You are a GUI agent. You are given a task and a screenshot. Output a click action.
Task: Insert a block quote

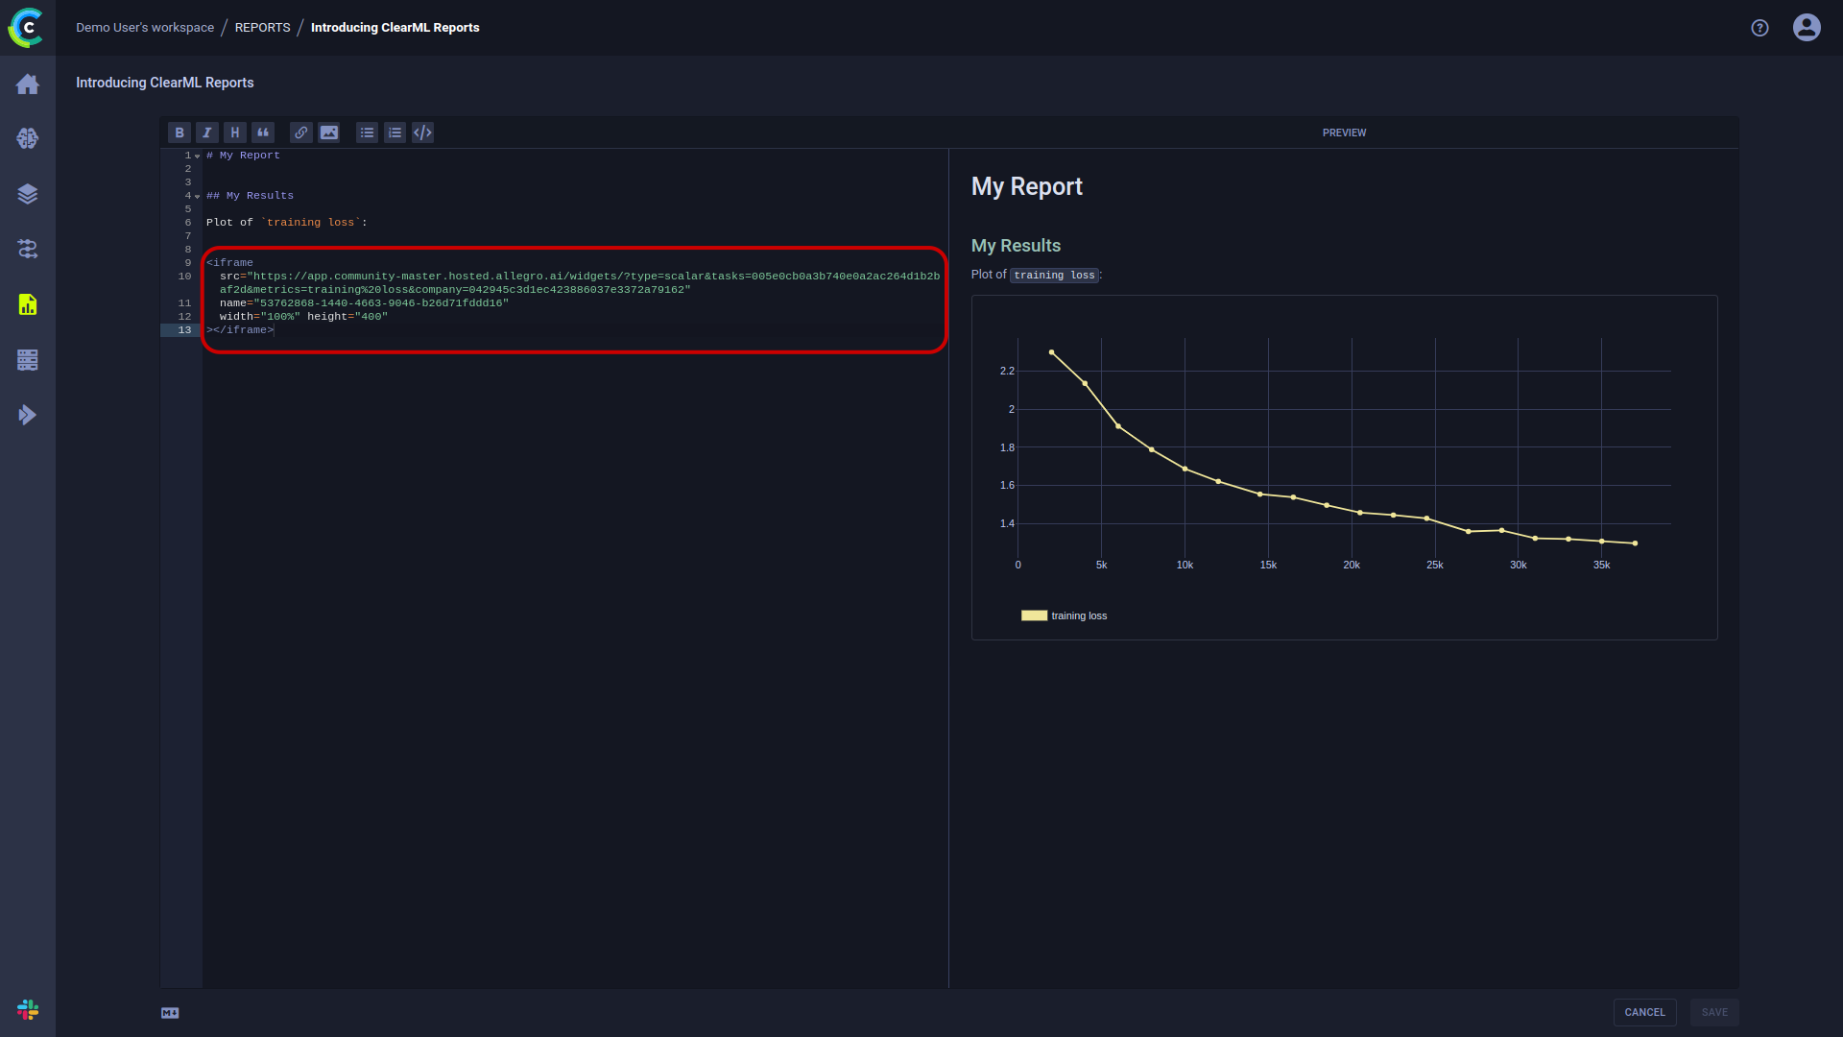click(263, 133)
